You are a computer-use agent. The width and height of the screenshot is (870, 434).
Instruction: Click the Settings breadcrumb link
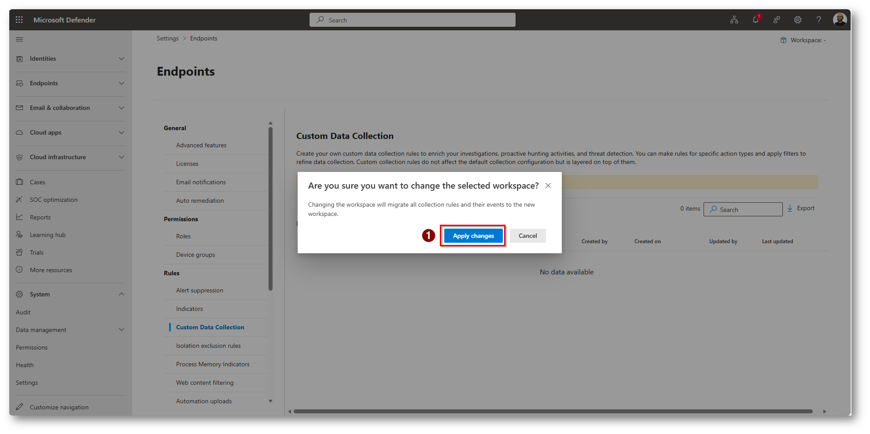point(168,39)
